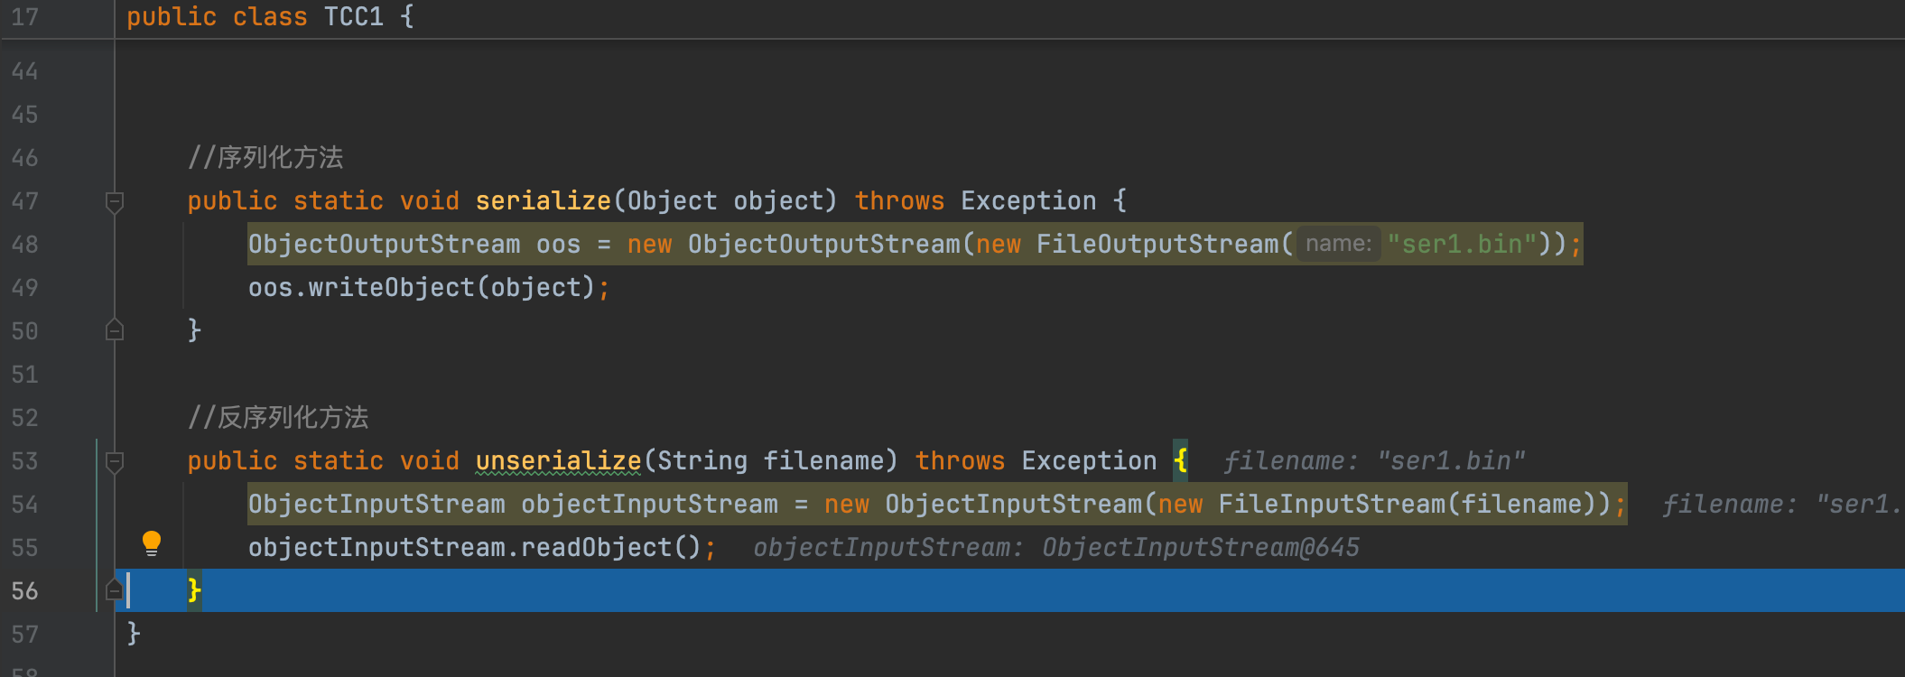Click fold end marker beside line 50
Image resolution: width=1905 pixels, height=677 pixels.
pos(115,330)
